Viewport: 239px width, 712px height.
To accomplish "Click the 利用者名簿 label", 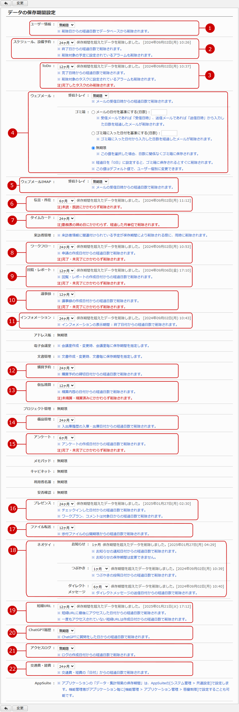I will [x=42, y=482].
